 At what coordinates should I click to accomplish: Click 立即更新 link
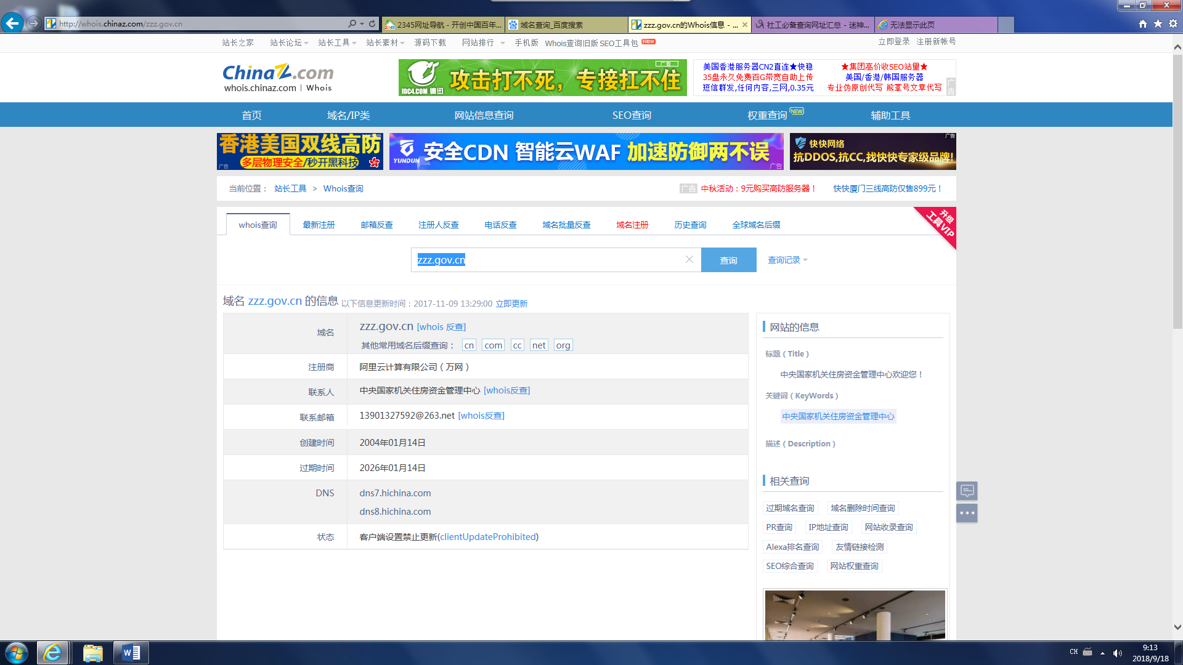511,304
